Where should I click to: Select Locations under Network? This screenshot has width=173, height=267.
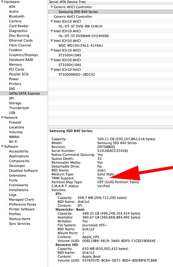tap(17, 127)
